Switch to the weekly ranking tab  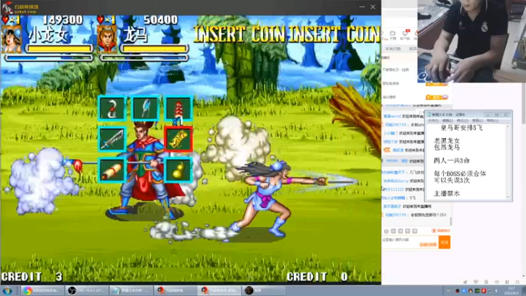coord(393,49)
